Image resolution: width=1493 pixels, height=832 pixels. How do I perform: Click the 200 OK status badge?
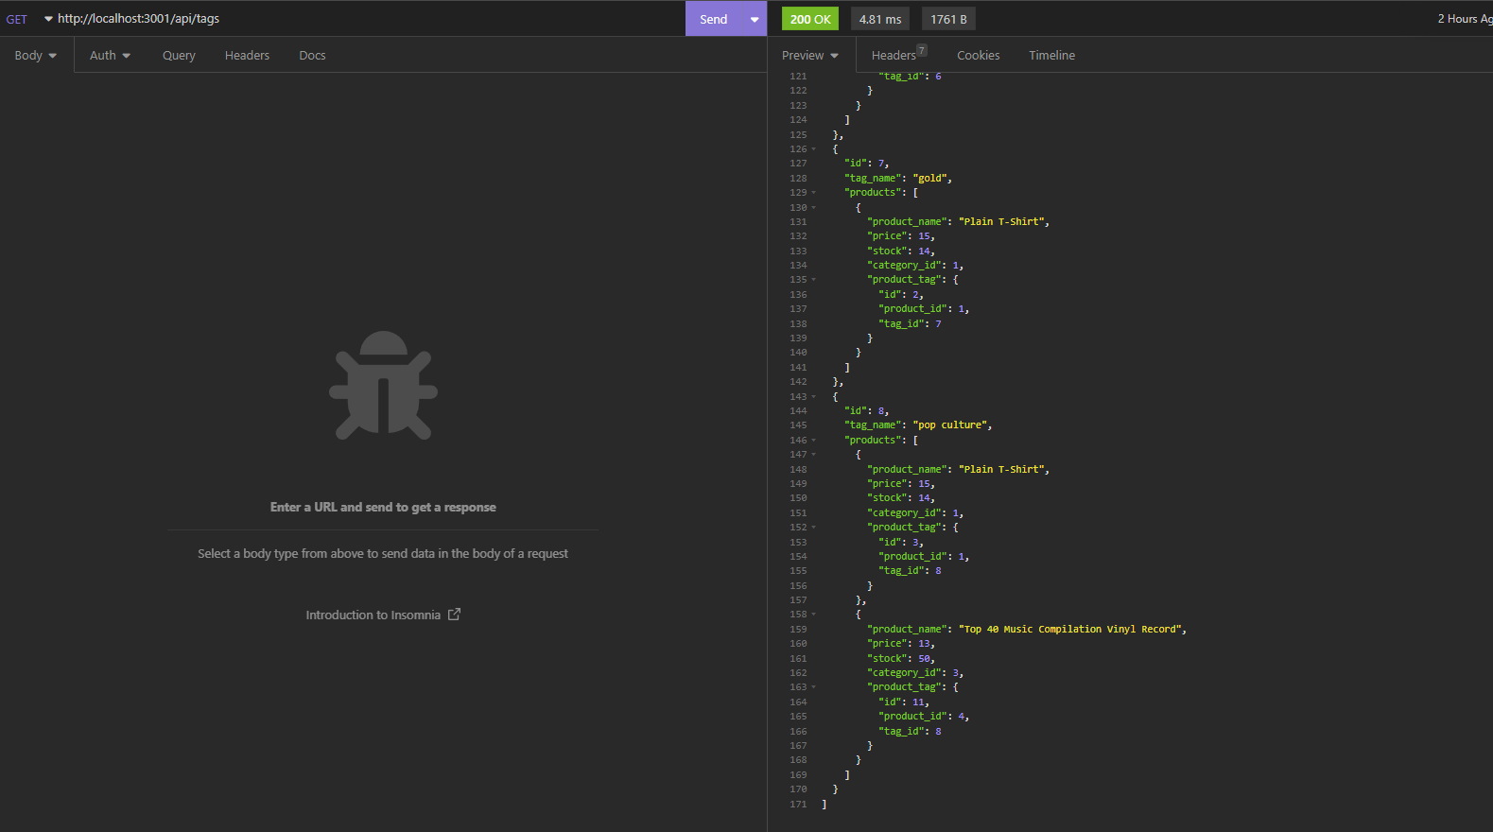pos(810,19)
